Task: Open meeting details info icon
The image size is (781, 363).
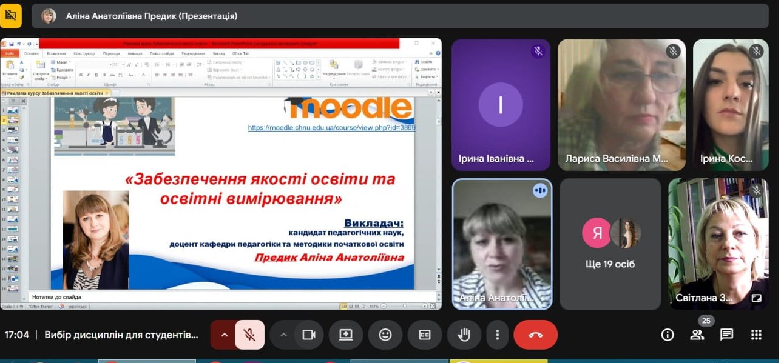Action: 668,335
